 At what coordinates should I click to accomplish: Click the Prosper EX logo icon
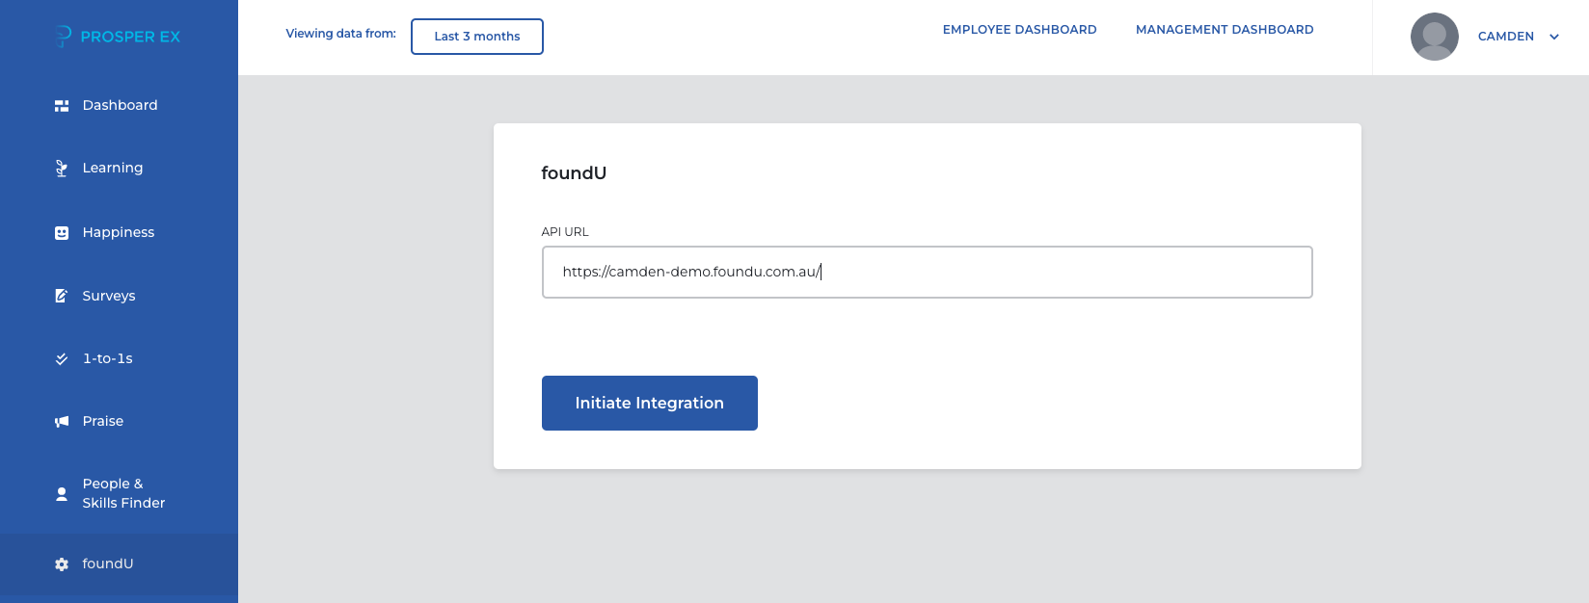pos(64,37)
